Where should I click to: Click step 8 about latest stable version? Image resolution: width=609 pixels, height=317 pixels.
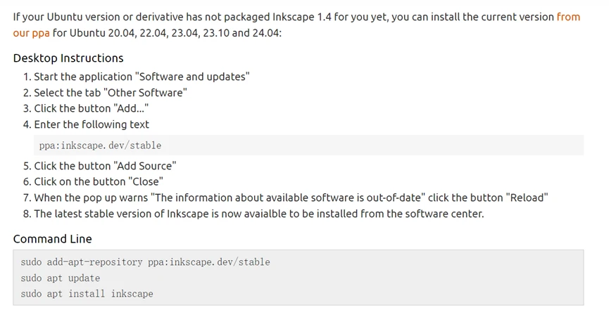coord(258,214)
